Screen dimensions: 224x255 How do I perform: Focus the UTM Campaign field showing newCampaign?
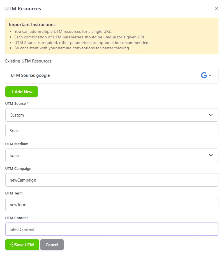(x=112, y=180)
